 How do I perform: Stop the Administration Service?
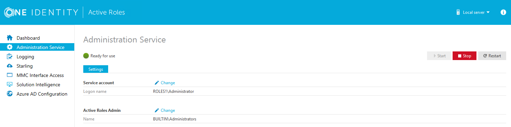point(464,56)
